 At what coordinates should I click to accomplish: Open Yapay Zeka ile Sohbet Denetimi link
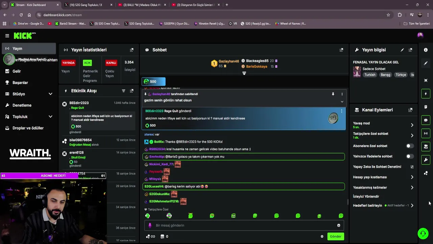coord(383,167)
